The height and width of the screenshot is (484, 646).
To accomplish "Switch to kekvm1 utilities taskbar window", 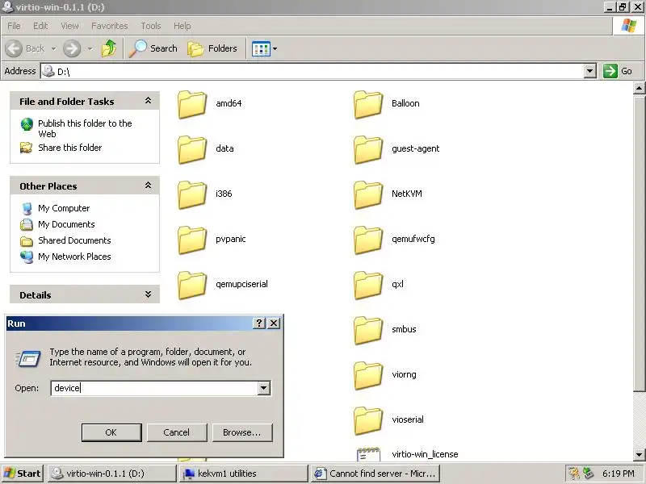I will click(244, 474).
